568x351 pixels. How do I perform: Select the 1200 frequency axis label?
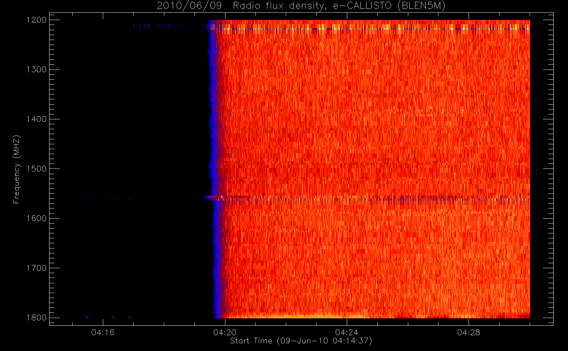click(x=37, y=20)
